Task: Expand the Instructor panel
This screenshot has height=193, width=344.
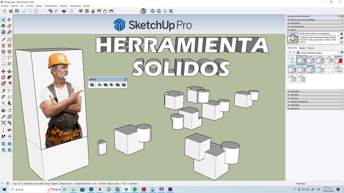Action: [x=315, y=105]
